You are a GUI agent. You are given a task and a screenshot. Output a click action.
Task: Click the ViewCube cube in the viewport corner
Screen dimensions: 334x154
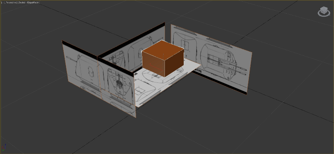click(324, 10)
